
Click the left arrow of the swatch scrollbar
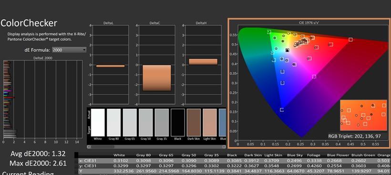click(88, 147)
